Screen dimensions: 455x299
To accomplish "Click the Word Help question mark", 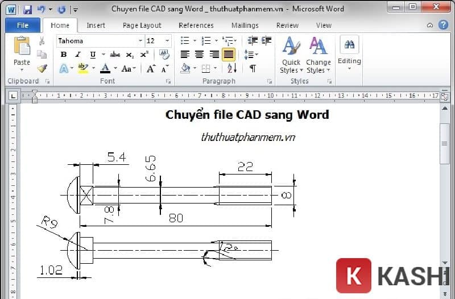I will point(443,25).
